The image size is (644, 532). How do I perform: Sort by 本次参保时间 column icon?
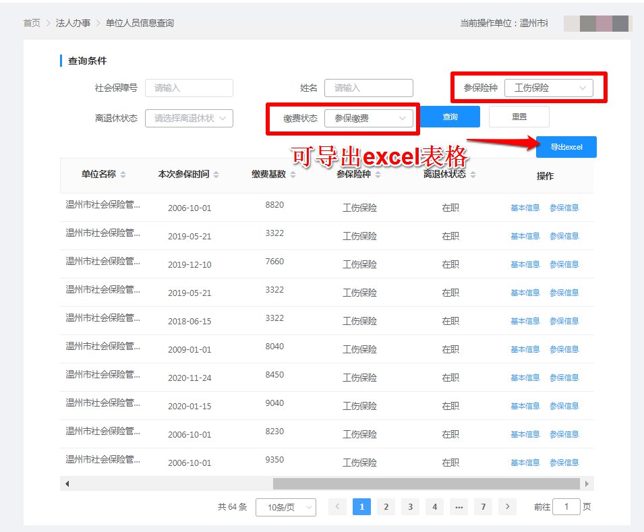click(x=216, y=175)
